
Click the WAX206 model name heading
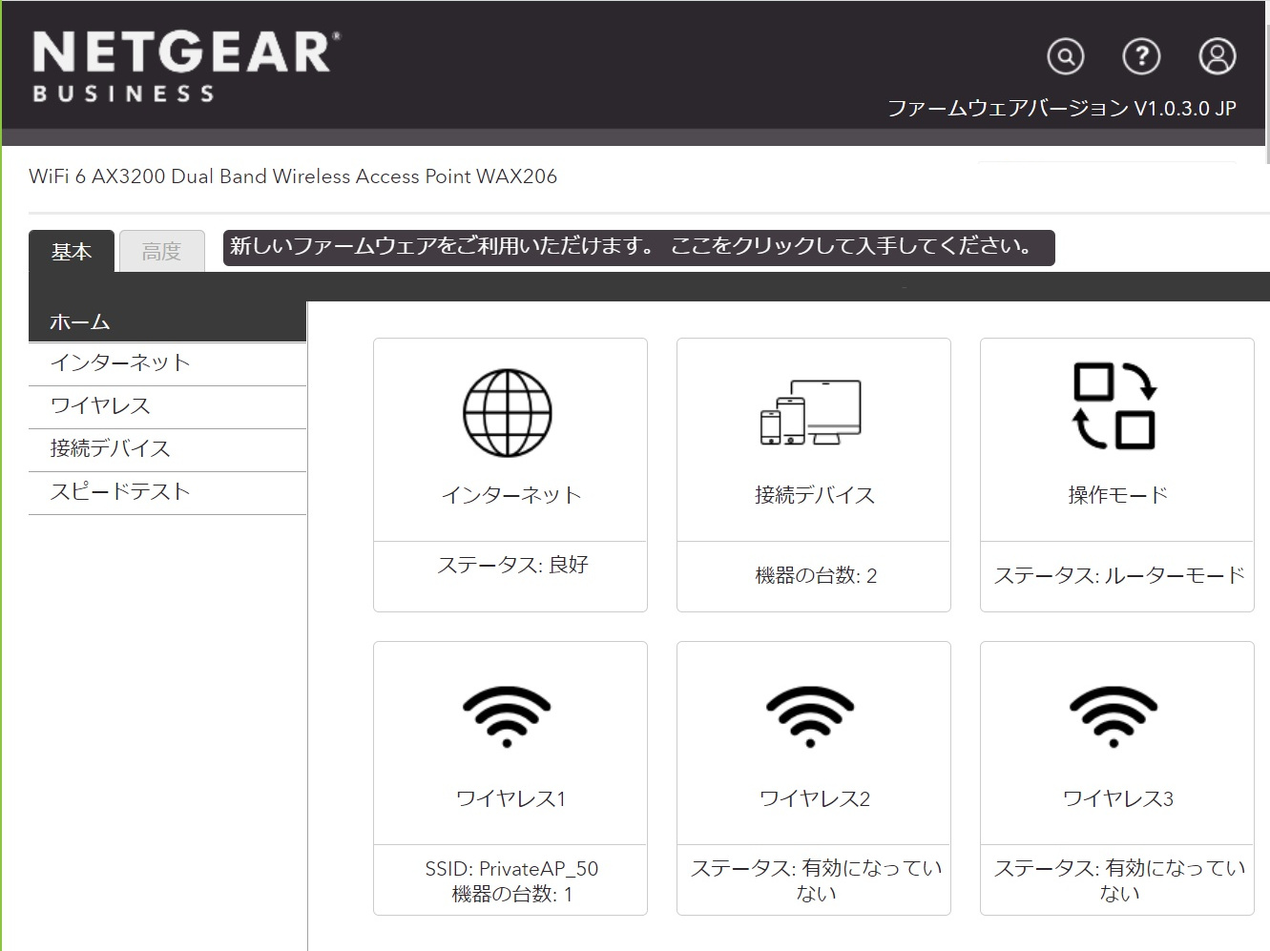tap(293, 176)
